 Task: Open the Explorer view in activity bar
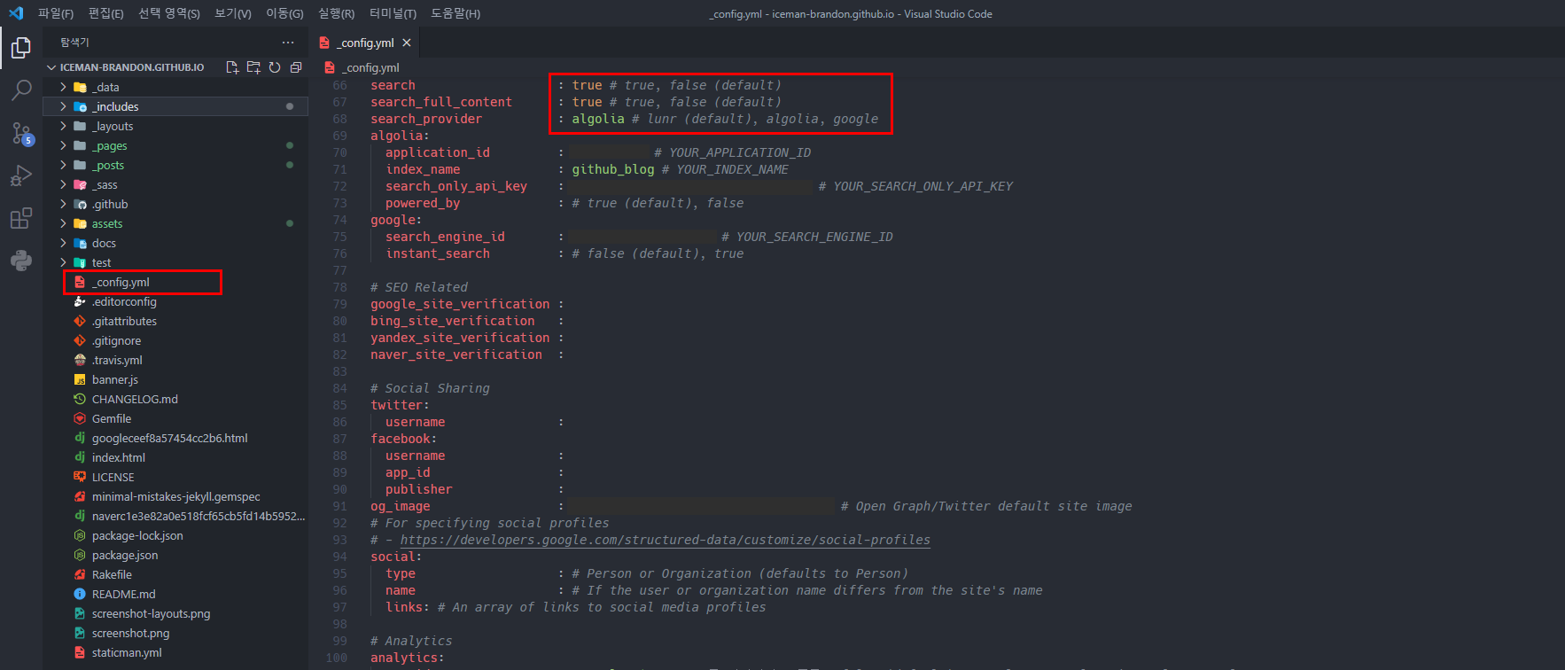(x=21, y=48)
